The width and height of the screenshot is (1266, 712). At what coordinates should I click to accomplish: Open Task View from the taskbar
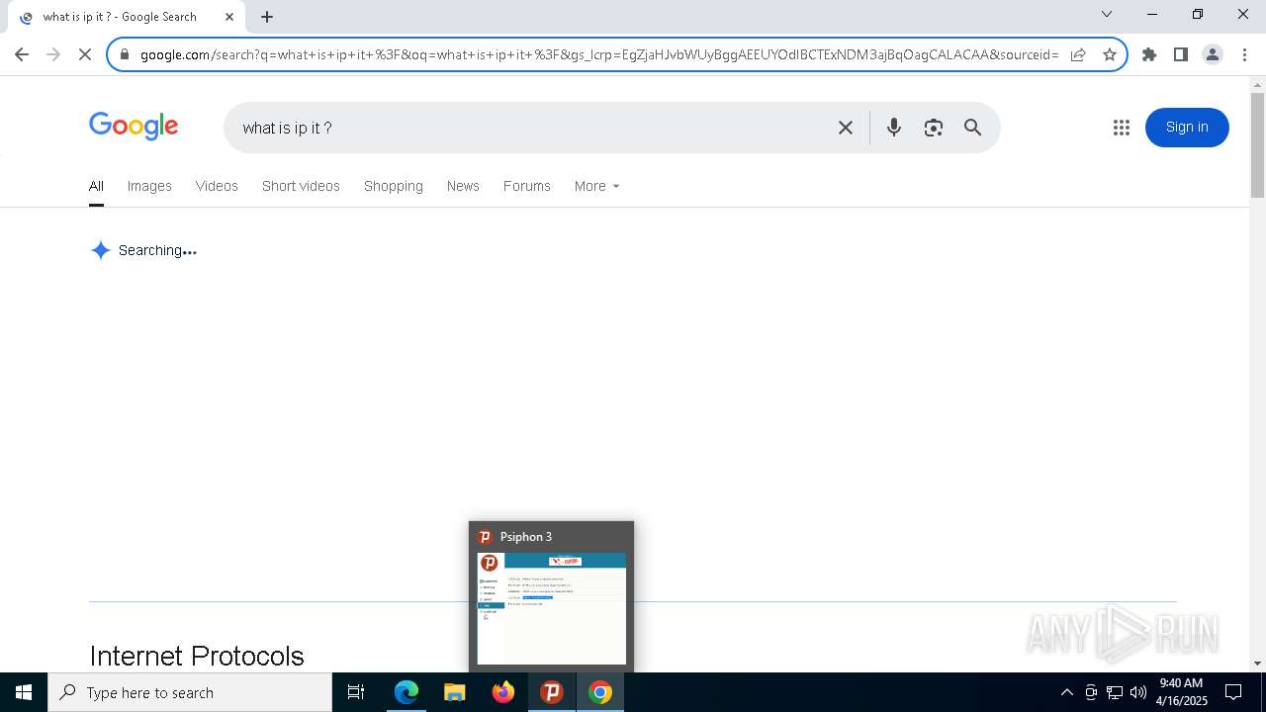pos(356,692)
